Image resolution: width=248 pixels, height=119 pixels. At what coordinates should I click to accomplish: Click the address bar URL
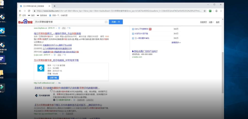(119, 11)
